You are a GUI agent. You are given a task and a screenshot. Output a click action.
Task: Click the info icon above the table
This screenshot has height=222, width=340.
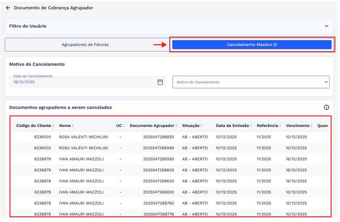[x=326, y=107]
